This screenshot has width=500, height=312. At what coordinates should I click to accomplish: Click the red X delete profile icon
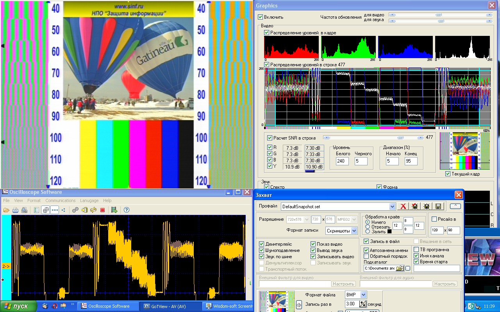tap(404, 206)
